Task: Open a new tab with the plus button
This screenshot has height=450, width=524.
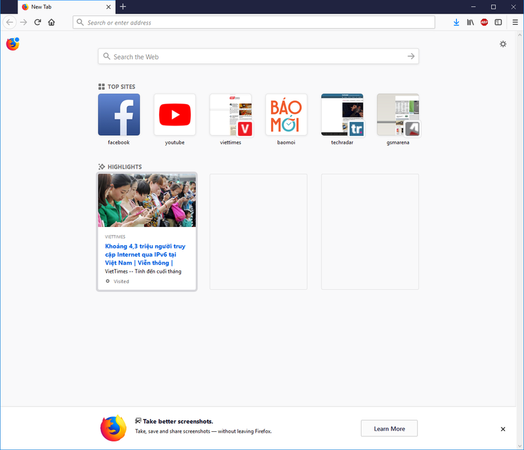Action: pyautogui.click(x=123, y=7)
